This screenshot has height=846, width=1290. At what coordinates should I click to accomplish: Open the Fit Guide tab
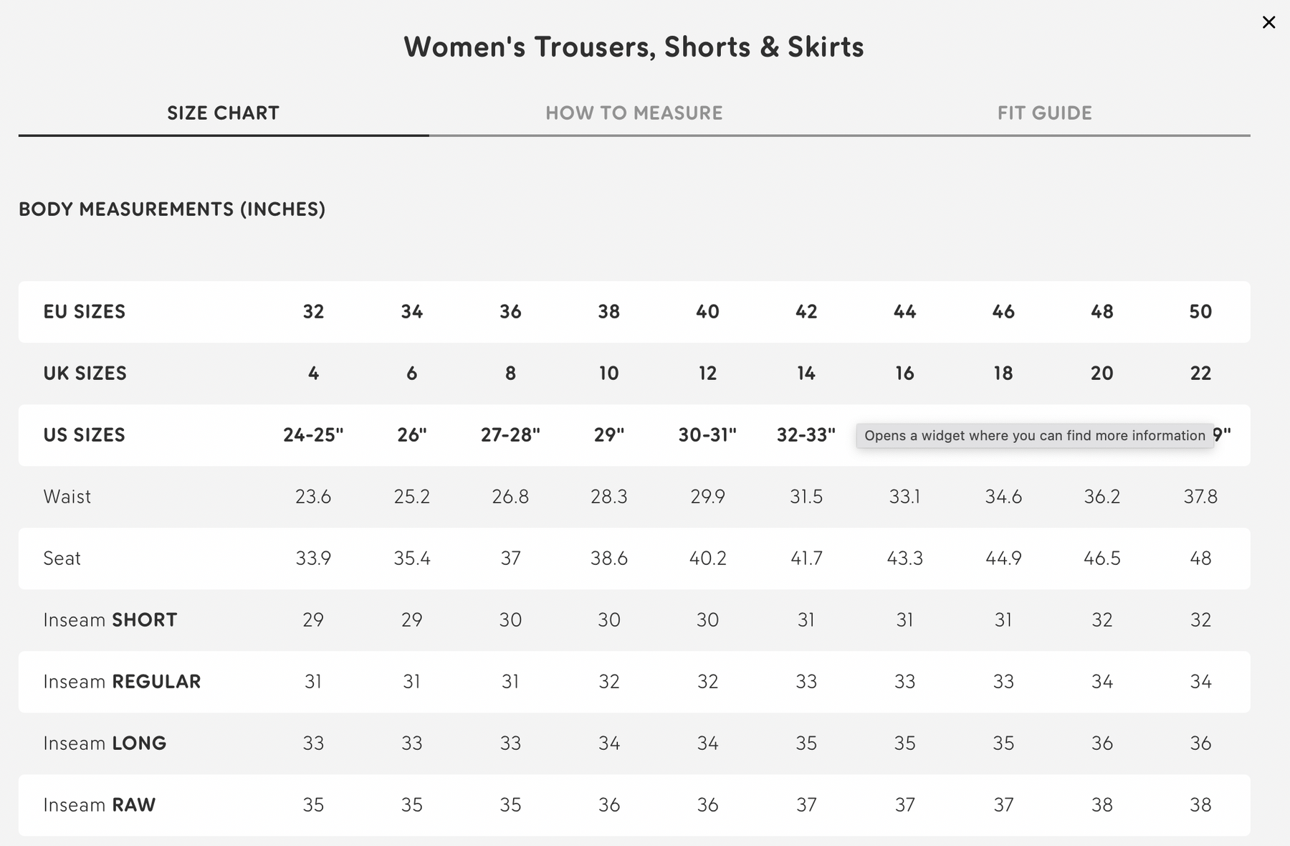coord(1044,113)
